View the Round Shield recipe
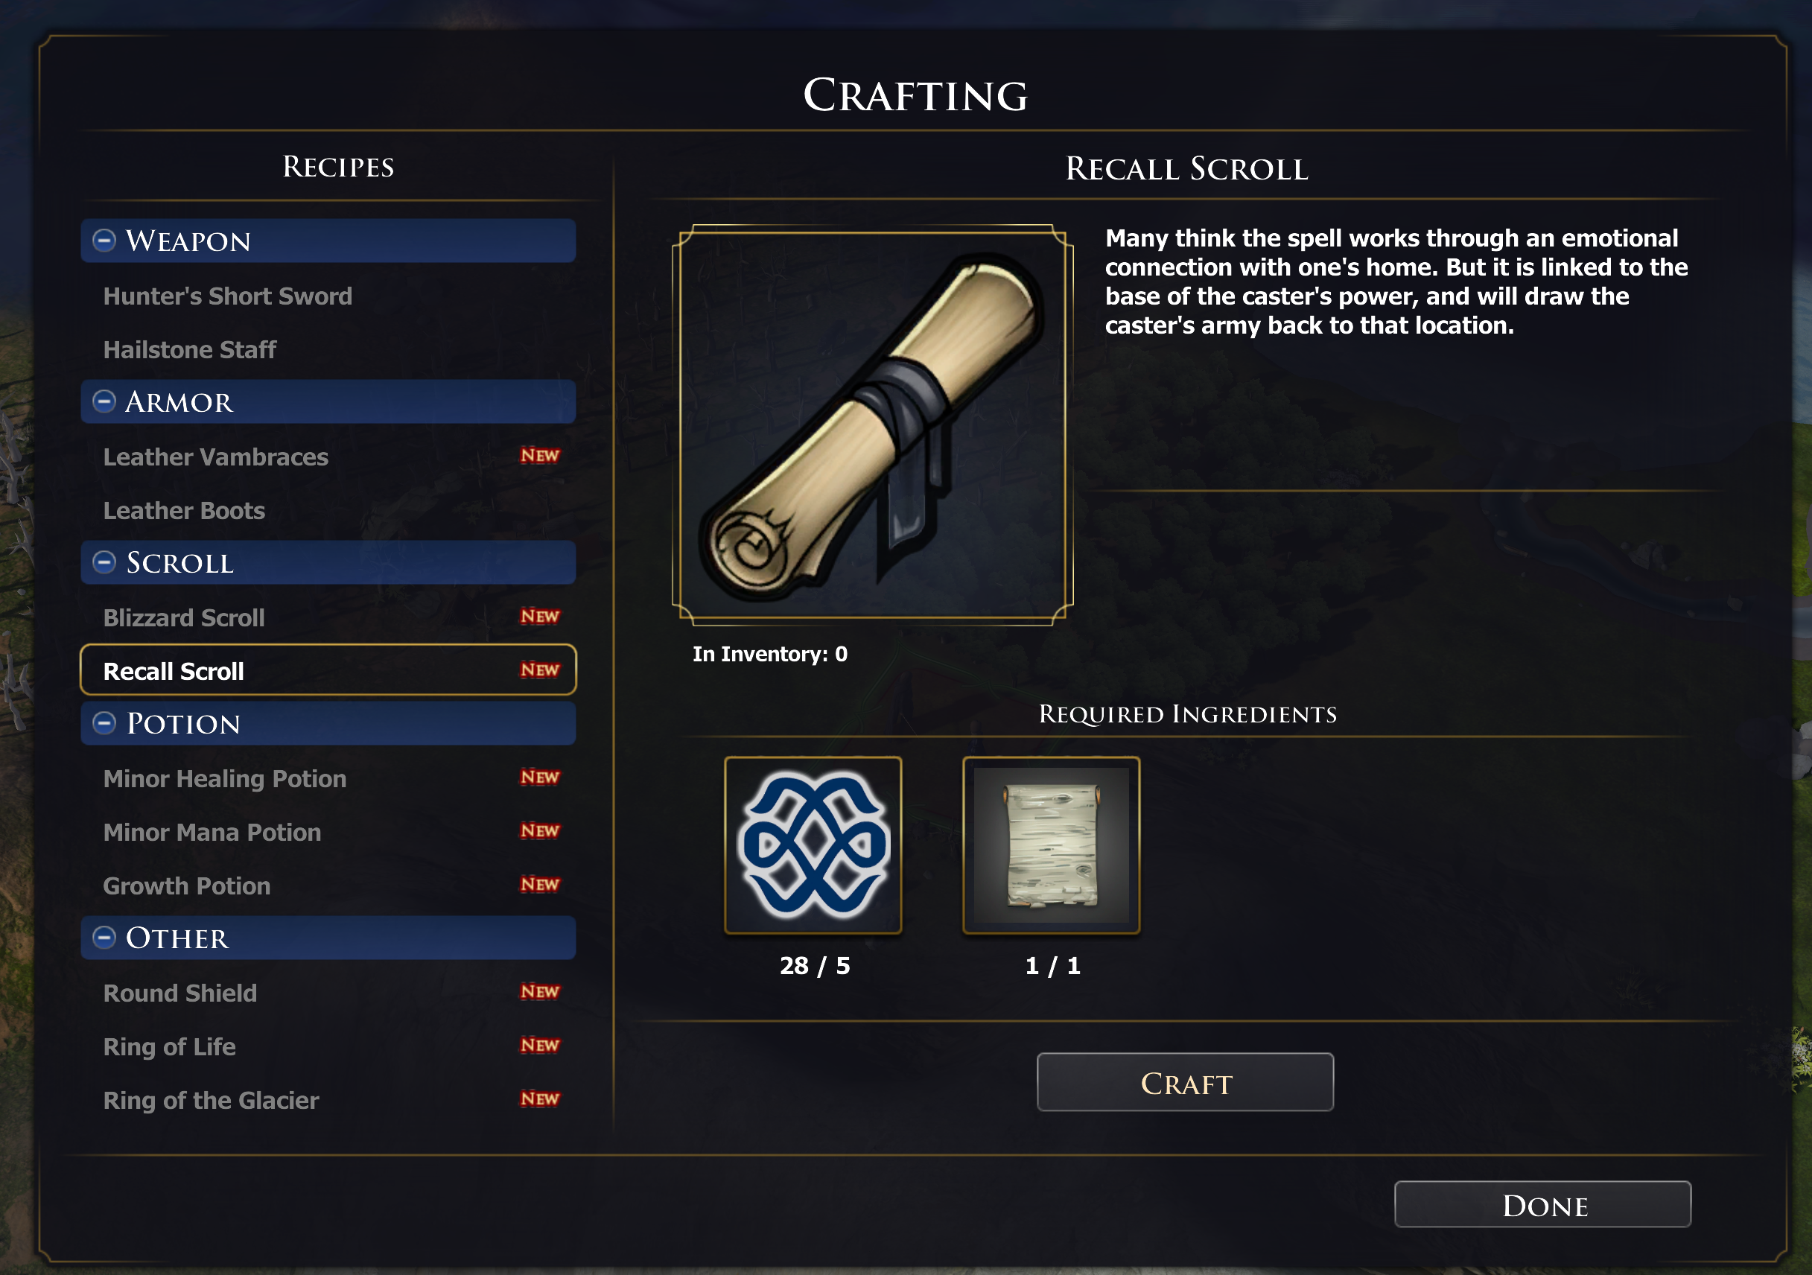The width and height of the screenshot is (1812, 1275). point(181,993)
